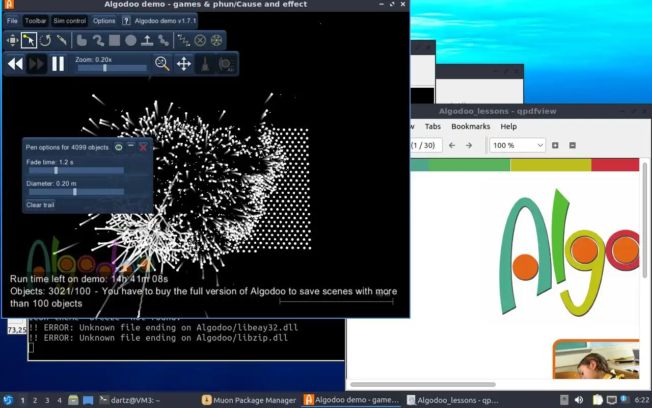652x408 pixels.
Task: Adjust the Fade time slider
Action: tap(76, 170)
